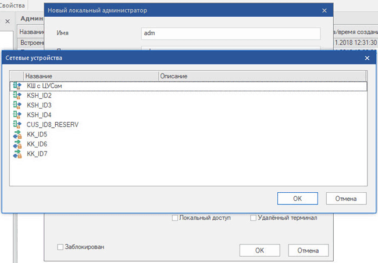The height and width of the screenshot is (263, 378).
Task: Click Отмена in the Новый локальный администратор window
Action: (x=308, y=250)
